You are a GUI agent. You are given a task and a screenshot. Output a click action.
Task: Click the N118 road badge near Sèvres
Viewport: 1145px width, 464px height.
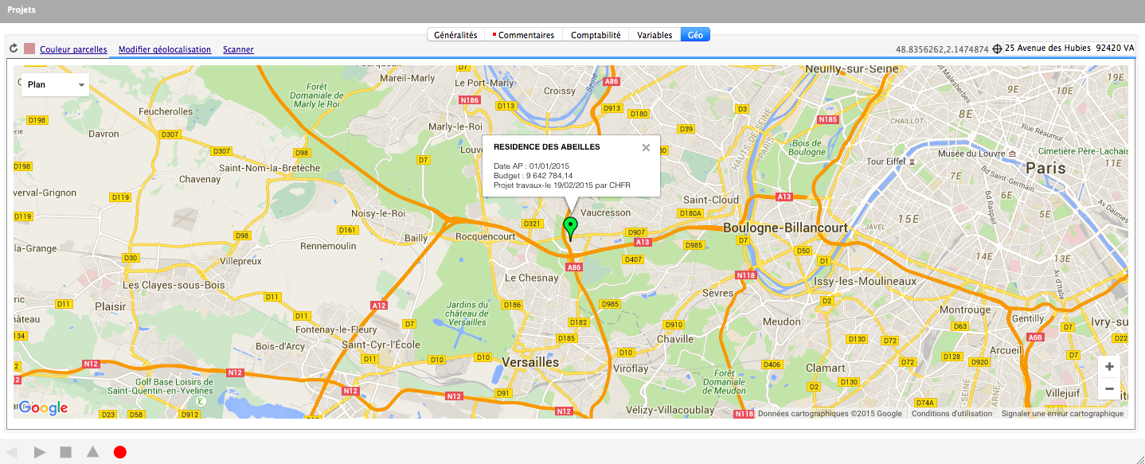point(746,275)
